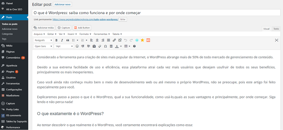Open Categorias under Posts
The image size is (283, 130).
click(7, 34)
